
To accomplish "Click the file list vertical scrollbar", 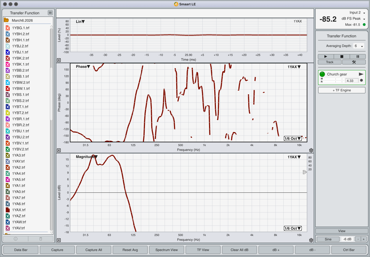I will 51,94.
